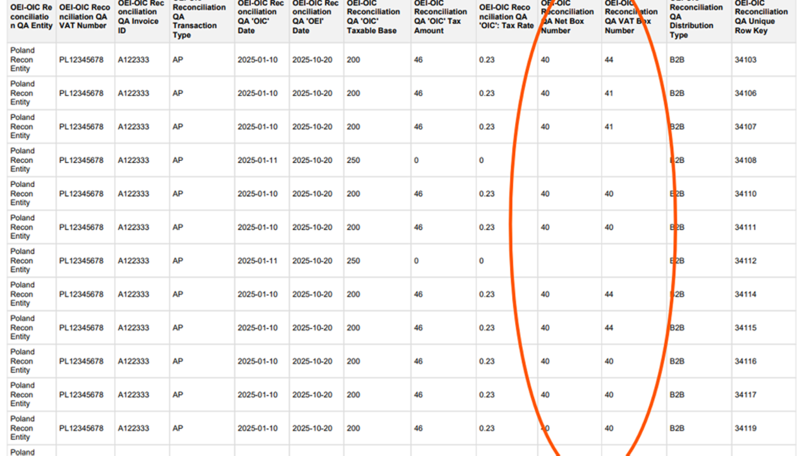The height and width of the screenshot is (456, 809).
Task: Click the row key 34108 cell
Action: (745, 160)
